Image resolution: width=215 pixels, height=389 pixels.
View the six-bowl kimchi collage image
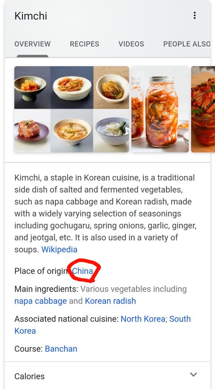pyautogui.click(x=72, y=109)
